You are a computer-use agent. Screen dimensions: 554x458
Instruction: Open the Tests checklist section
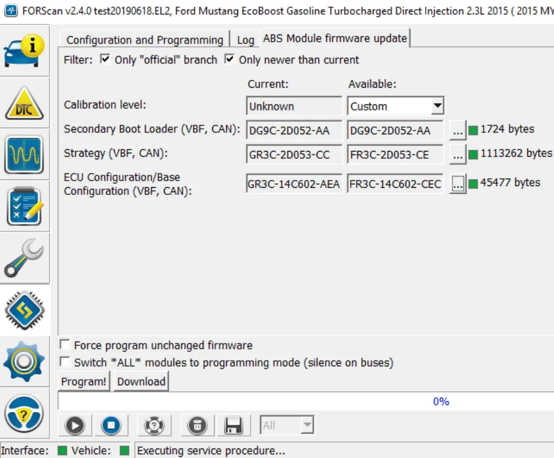point(24,206)
